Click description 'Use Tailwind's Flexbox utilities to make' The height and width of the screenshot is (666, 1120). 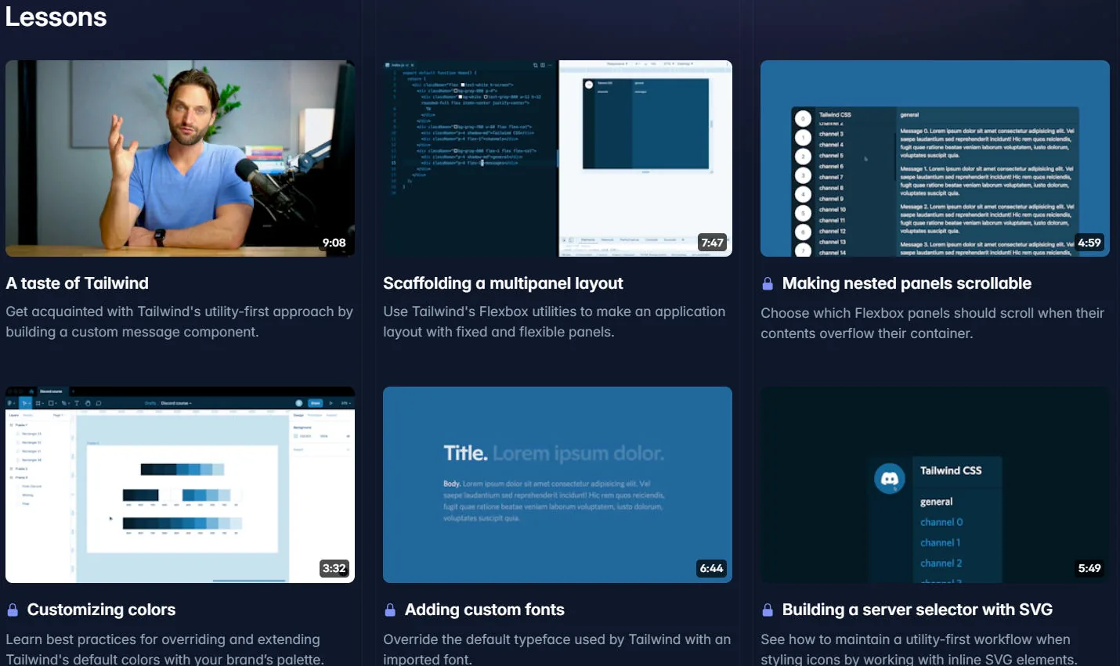coord(555,322)
